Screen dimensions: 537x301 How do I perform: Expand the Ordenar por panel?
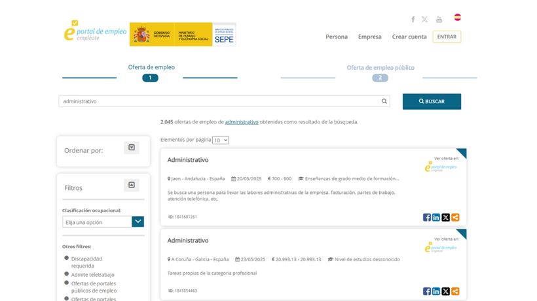[x=132, y=148]
